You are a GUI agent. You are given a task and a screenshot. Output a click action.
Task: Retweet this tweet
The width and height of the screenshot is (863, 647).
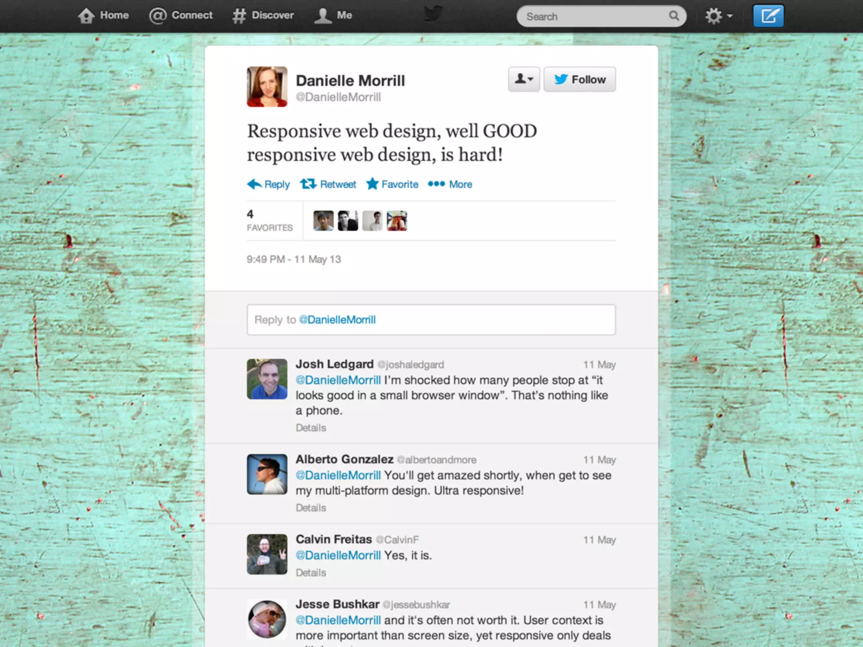(328, 184)
